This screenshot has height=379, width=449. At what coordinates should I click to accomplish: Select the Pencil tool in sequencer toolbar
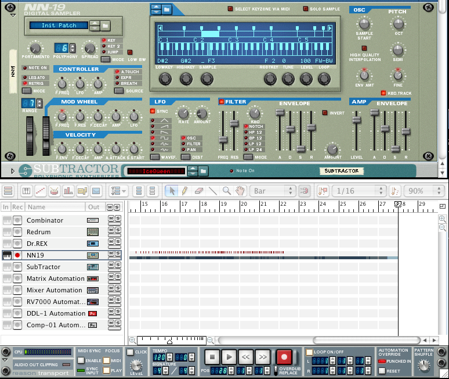pos(184,191)
